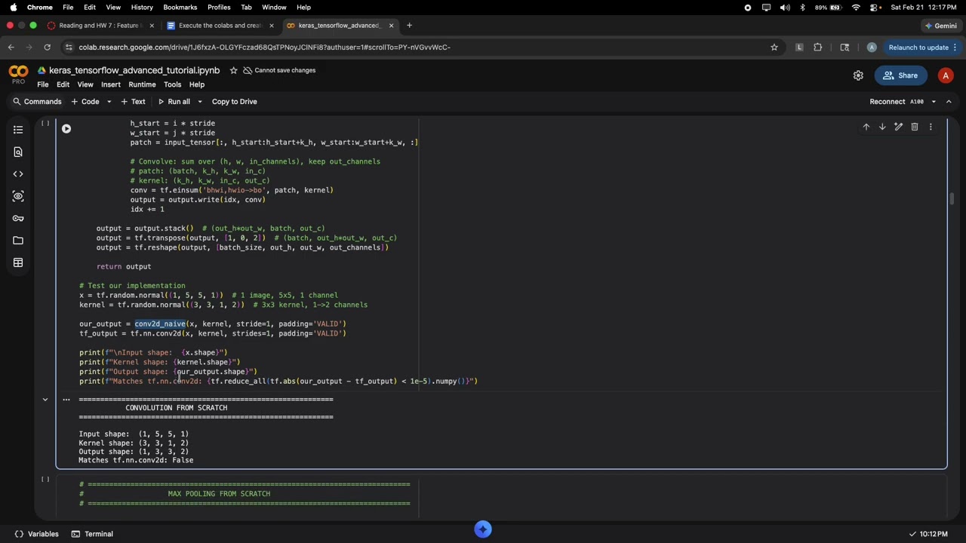
Task: Open the find and replace sidebar icon
Action: (18, 152)
